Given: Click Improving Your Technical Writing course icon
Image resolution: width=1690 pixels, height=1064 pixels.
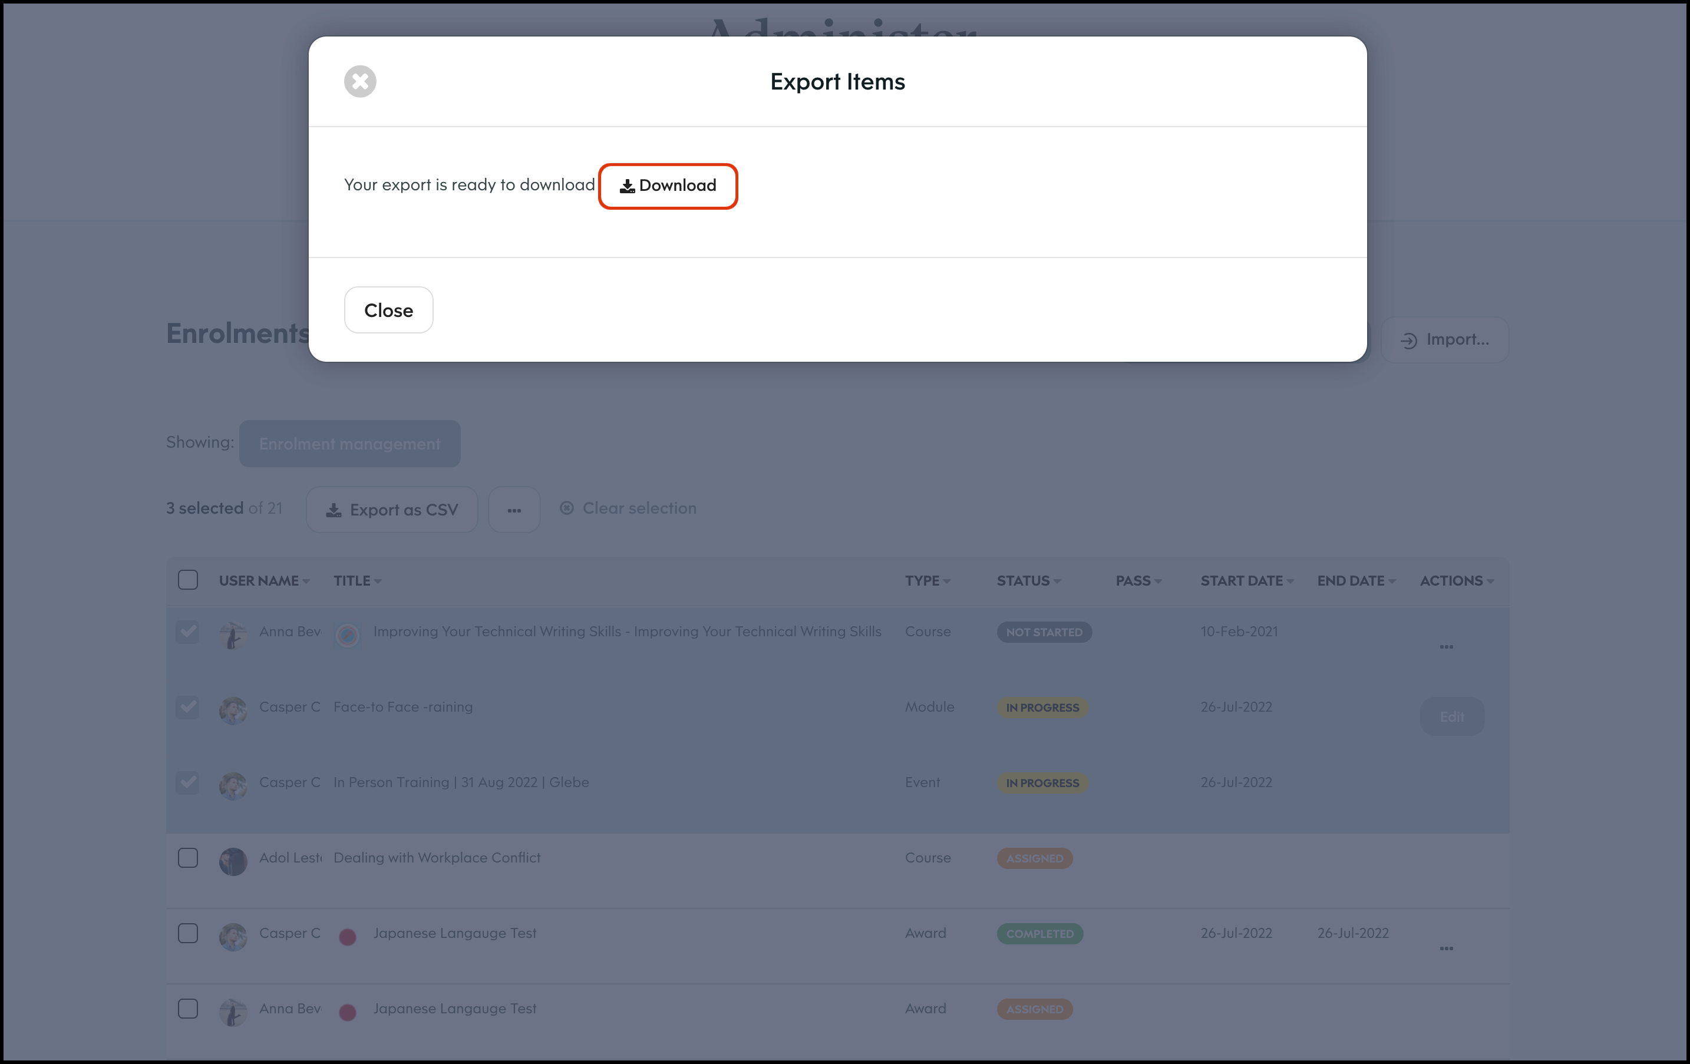Looking at the screenshot, I should click(348, 635).
